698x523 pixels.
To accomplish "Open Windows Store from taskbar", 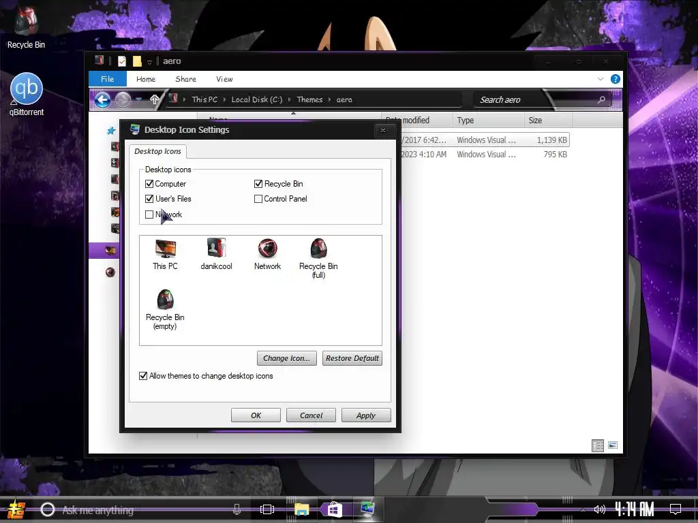I will tap(334, 509).
